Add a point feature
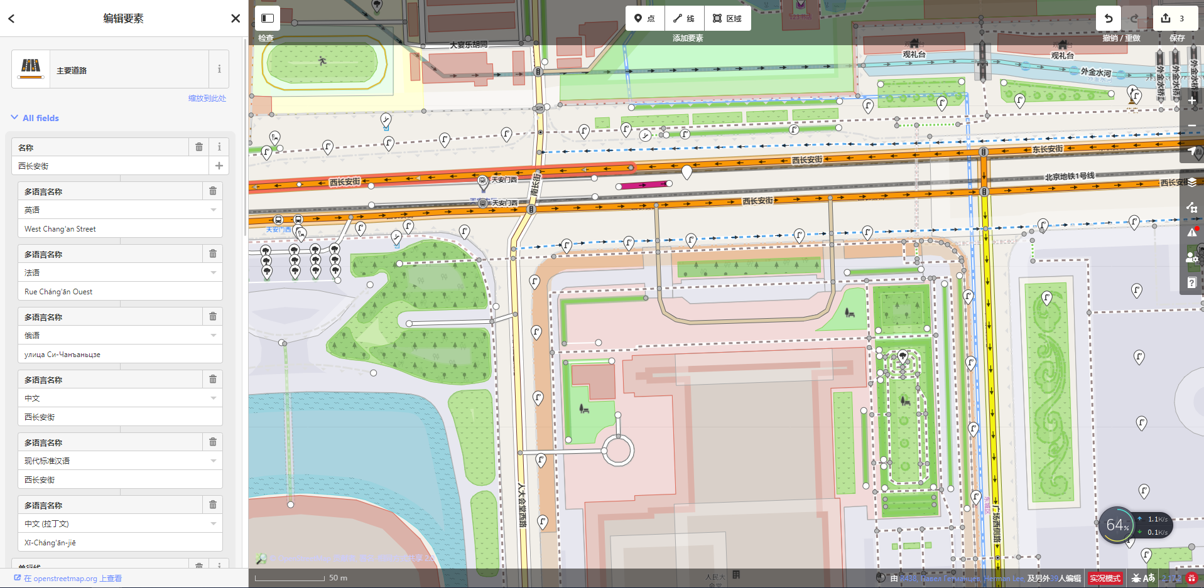The width and height of the screenshot is (1204, 588). tap(645, 18)
